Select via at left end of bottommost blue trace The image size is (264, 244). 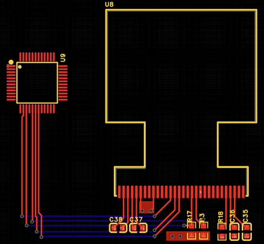(41, 237)
